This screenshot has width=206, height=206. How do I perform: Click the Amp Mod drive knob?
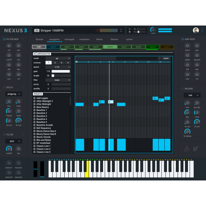click(187, 46)
